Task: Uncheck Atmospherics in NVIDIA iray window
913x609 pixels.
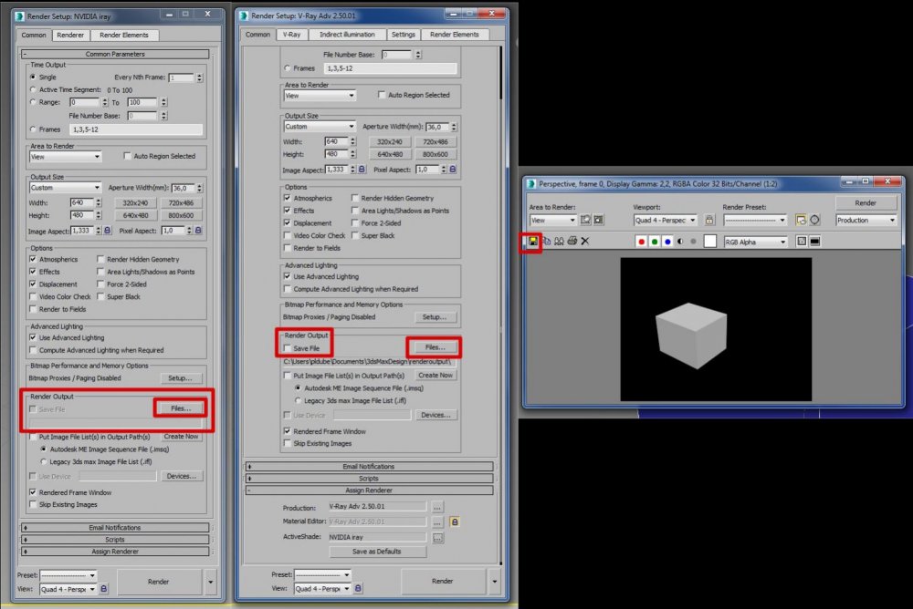Action: (33, 259)
